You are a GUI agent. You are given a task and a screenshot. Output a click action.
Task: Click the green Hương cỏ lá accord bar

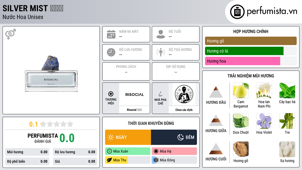(x=244, y=51)
